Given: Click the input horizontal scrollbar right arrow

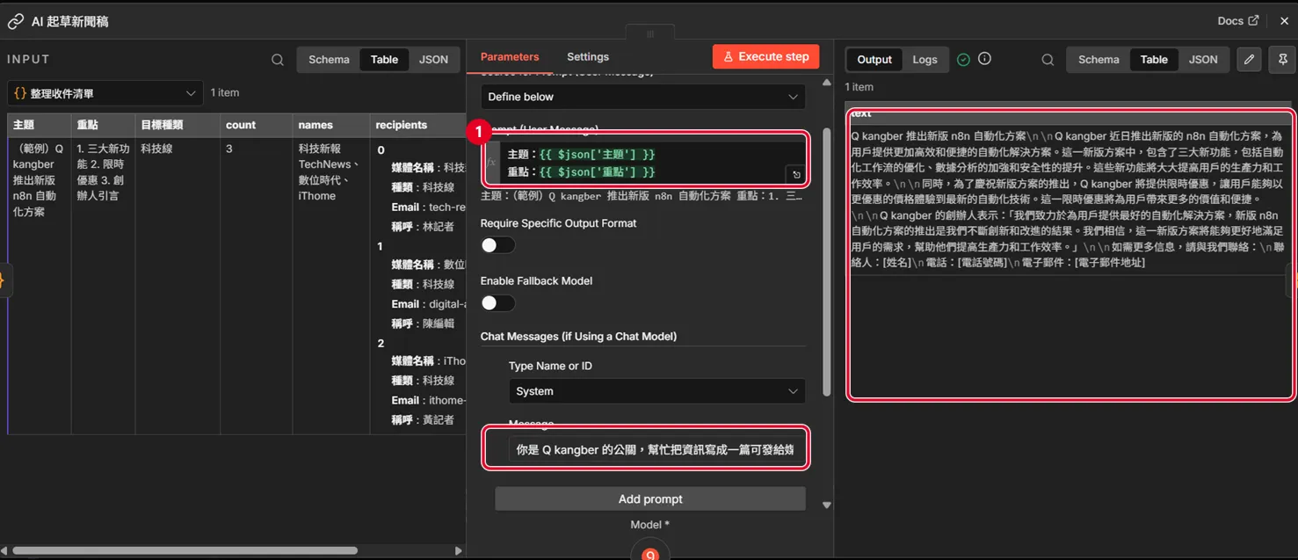Looking at the screenshot, I should (458, 550).
